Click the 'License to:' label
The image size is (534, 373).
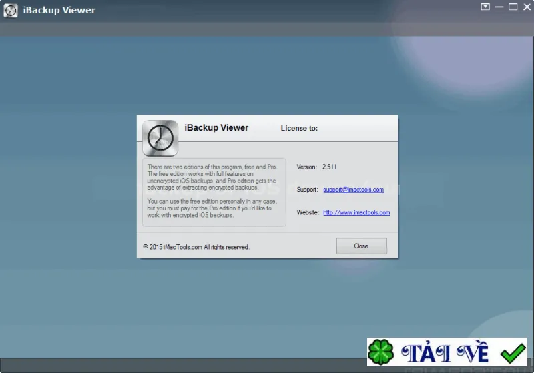pyautogui.click(x=299, y=128)
